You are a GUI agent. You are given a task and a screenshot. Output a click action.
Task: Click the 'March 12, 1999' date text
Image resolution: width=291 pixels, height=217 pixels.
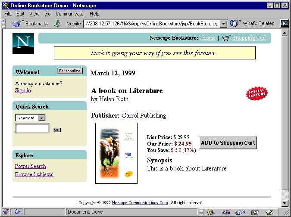[113, 73]
